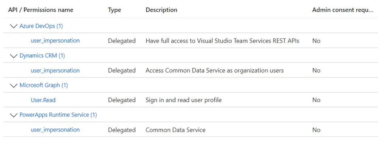Click 'Access Common Data Service as organization users'
The image size is (378, 148).
(x=214, y=71)
